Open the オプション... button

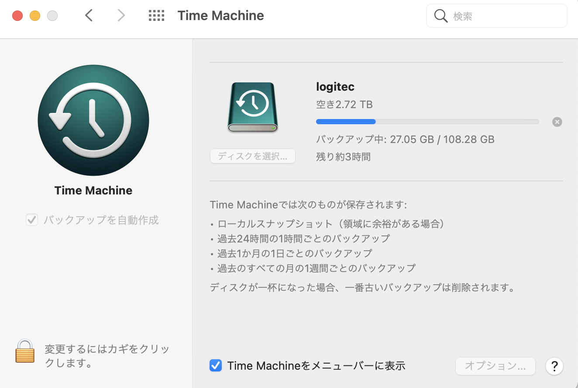495,366
